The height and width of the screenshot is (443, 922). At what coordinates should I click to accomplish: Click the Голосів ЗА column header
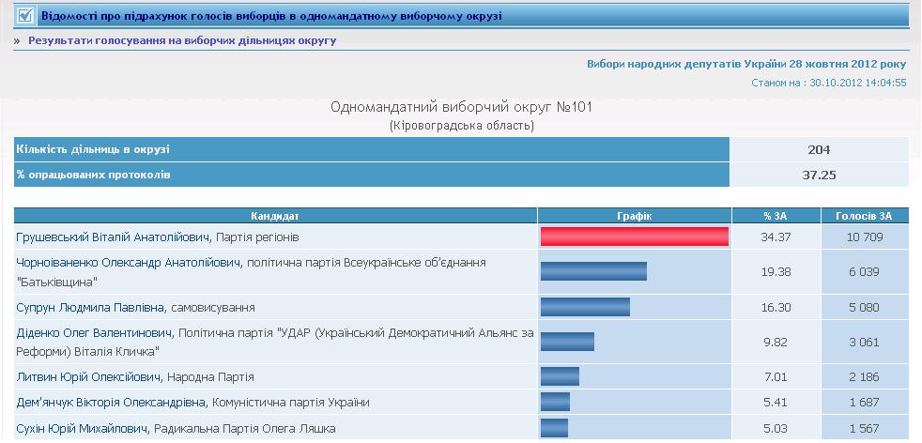pyautogui.click(x=864, y=216)
